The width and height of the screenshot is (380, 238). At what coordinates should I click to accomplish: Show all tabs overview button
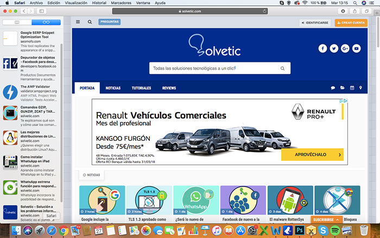[366, 11]
